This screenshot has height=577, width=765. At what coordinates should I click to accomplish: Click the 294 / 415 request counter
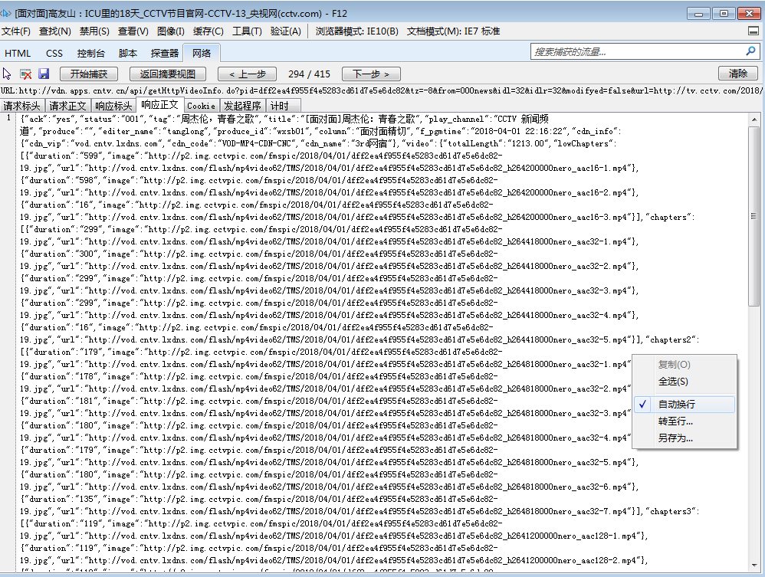point(309,74)
